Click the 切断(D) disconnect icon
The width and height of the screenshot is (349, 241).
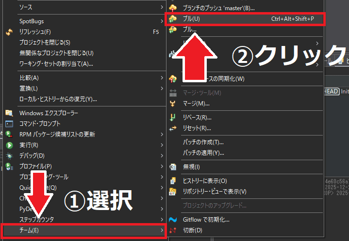(x=173, y=230)
